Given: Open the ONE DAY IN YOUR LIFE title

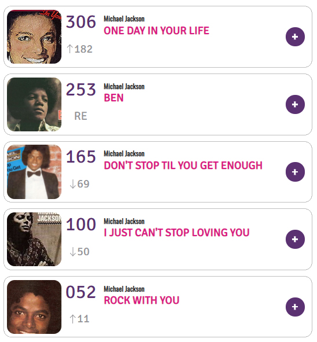Looking at the screenshot, I should [x=156, y=31].
